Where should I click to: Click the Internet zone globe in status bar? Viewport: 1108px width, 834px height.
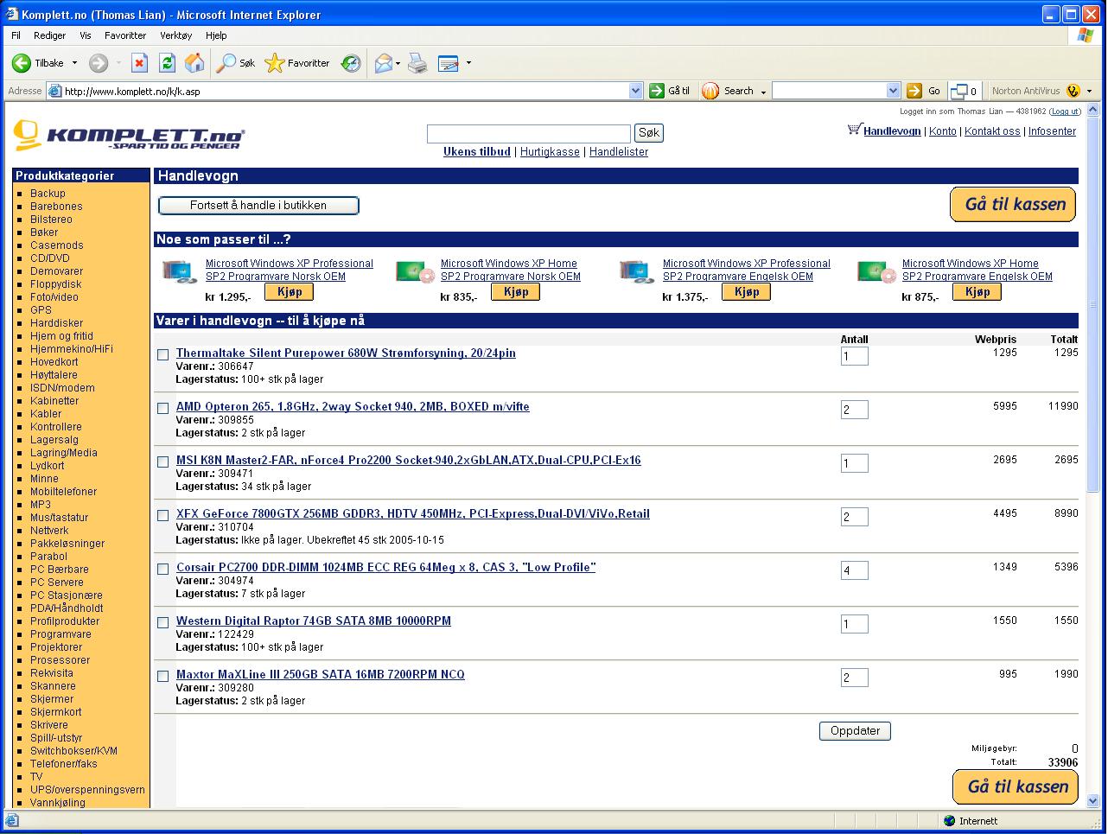tap(950, 821)
